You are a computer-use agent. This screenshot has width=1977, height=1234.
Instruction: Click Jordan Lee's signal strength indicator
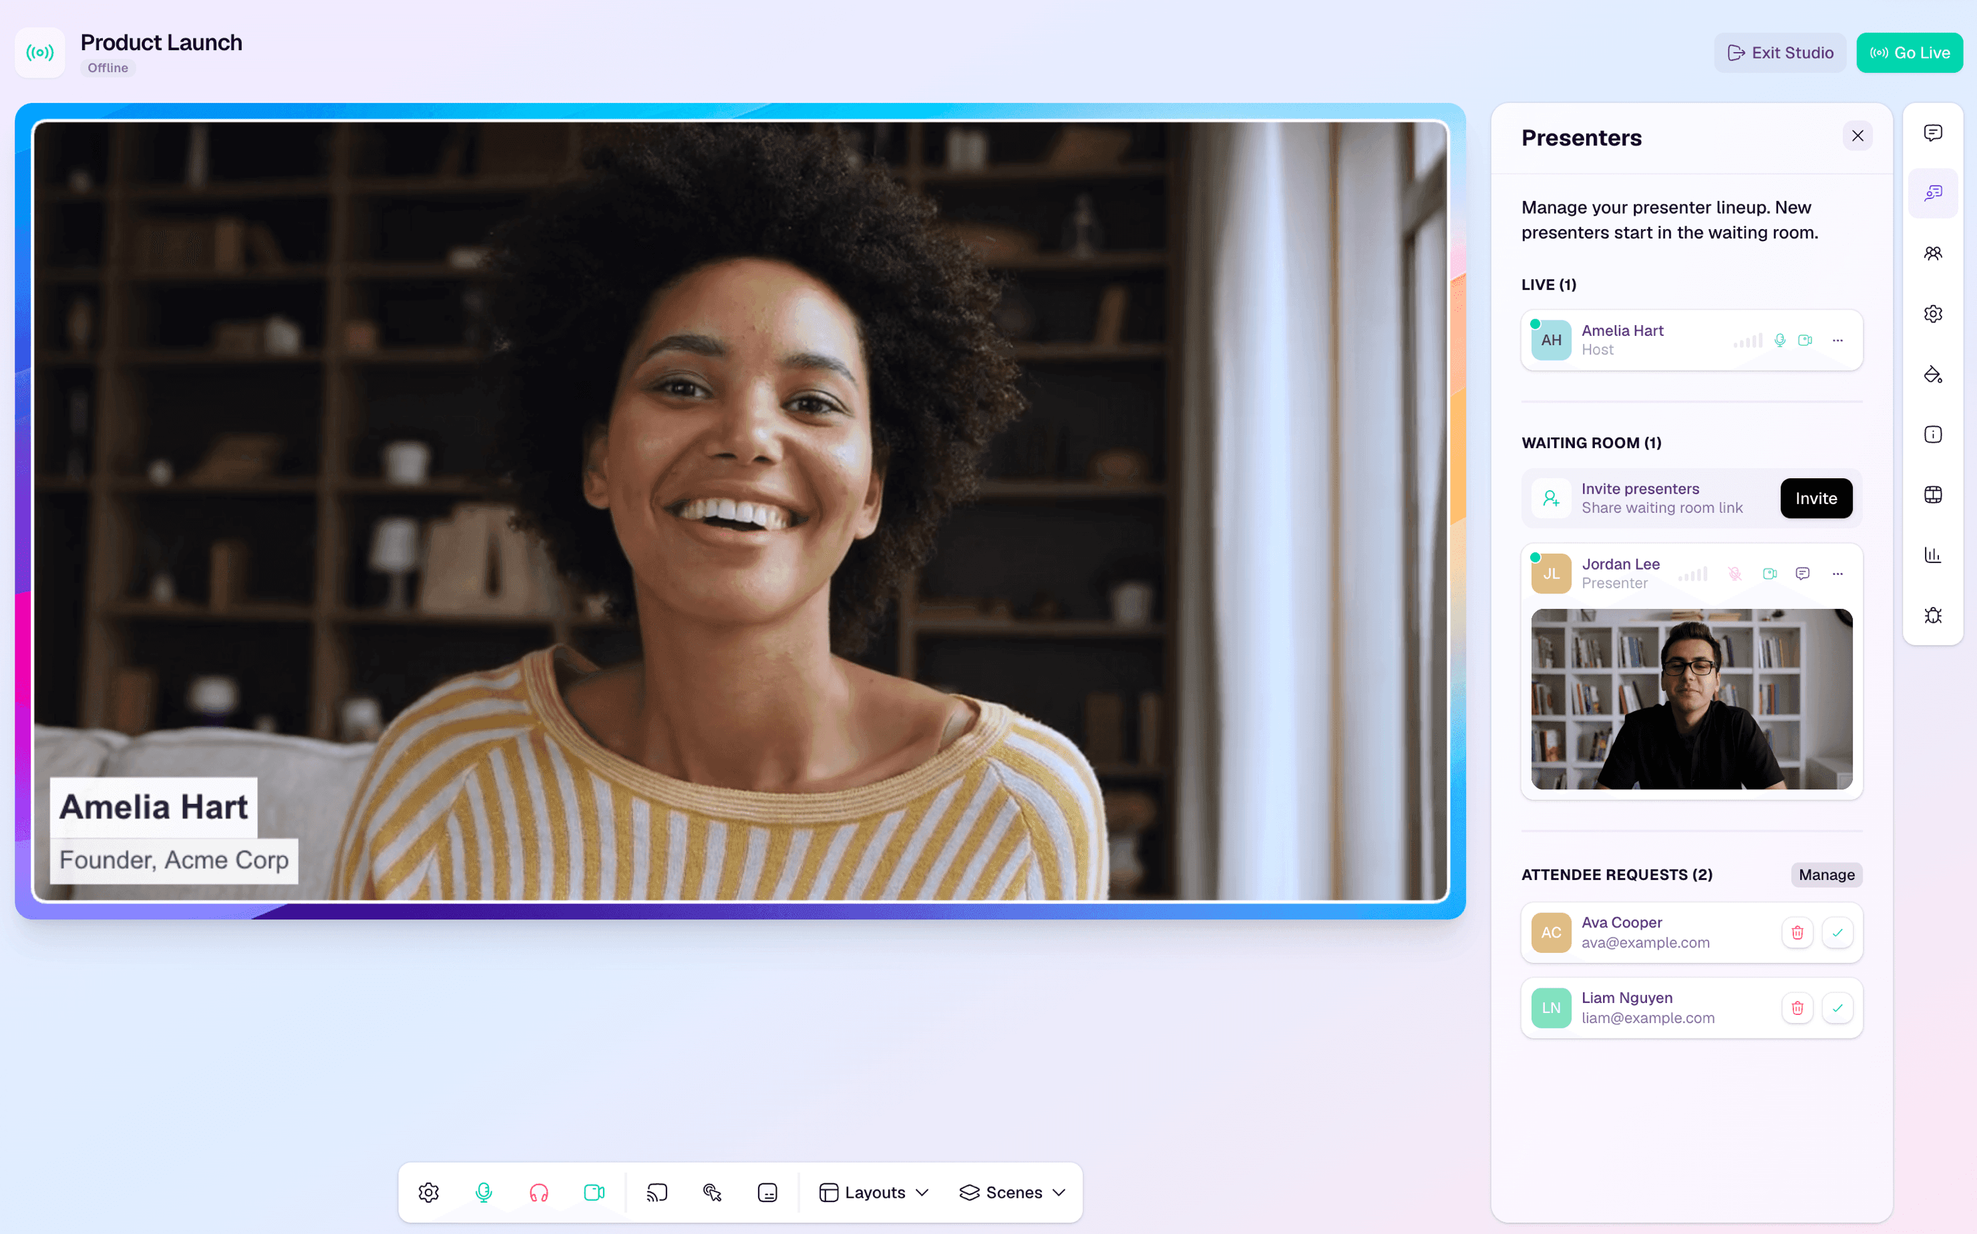coord(1692,574)
